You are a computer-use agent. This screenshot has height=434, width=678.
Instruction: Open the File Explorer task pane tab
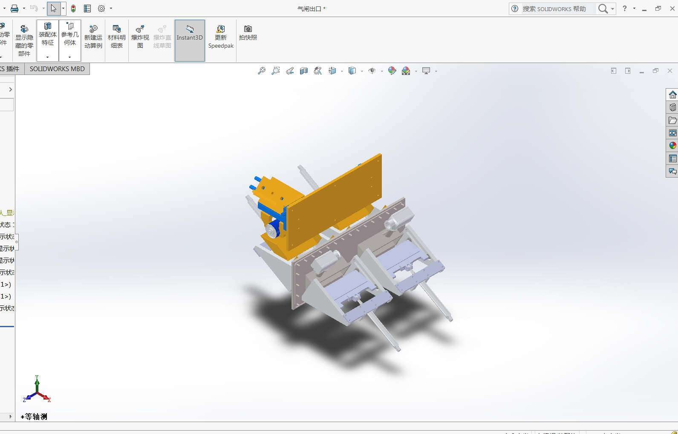(672, 120)
